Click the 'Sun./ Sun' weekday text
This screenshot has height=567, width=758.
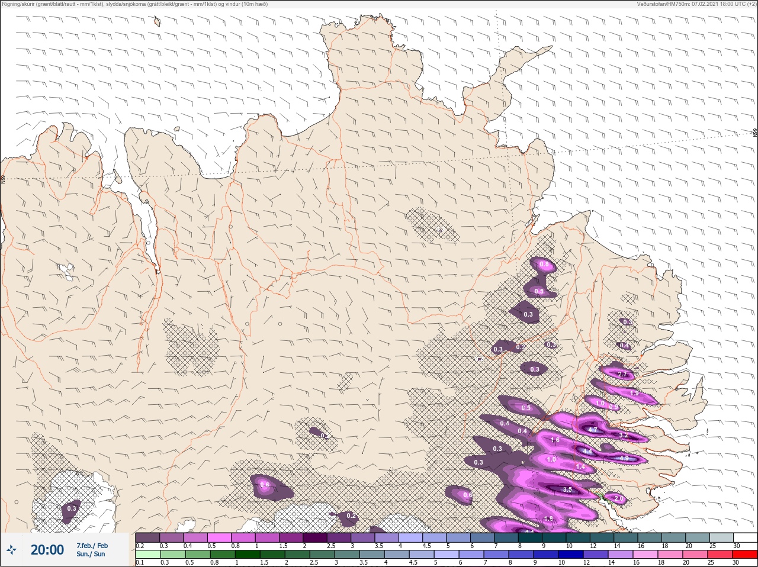91,554
